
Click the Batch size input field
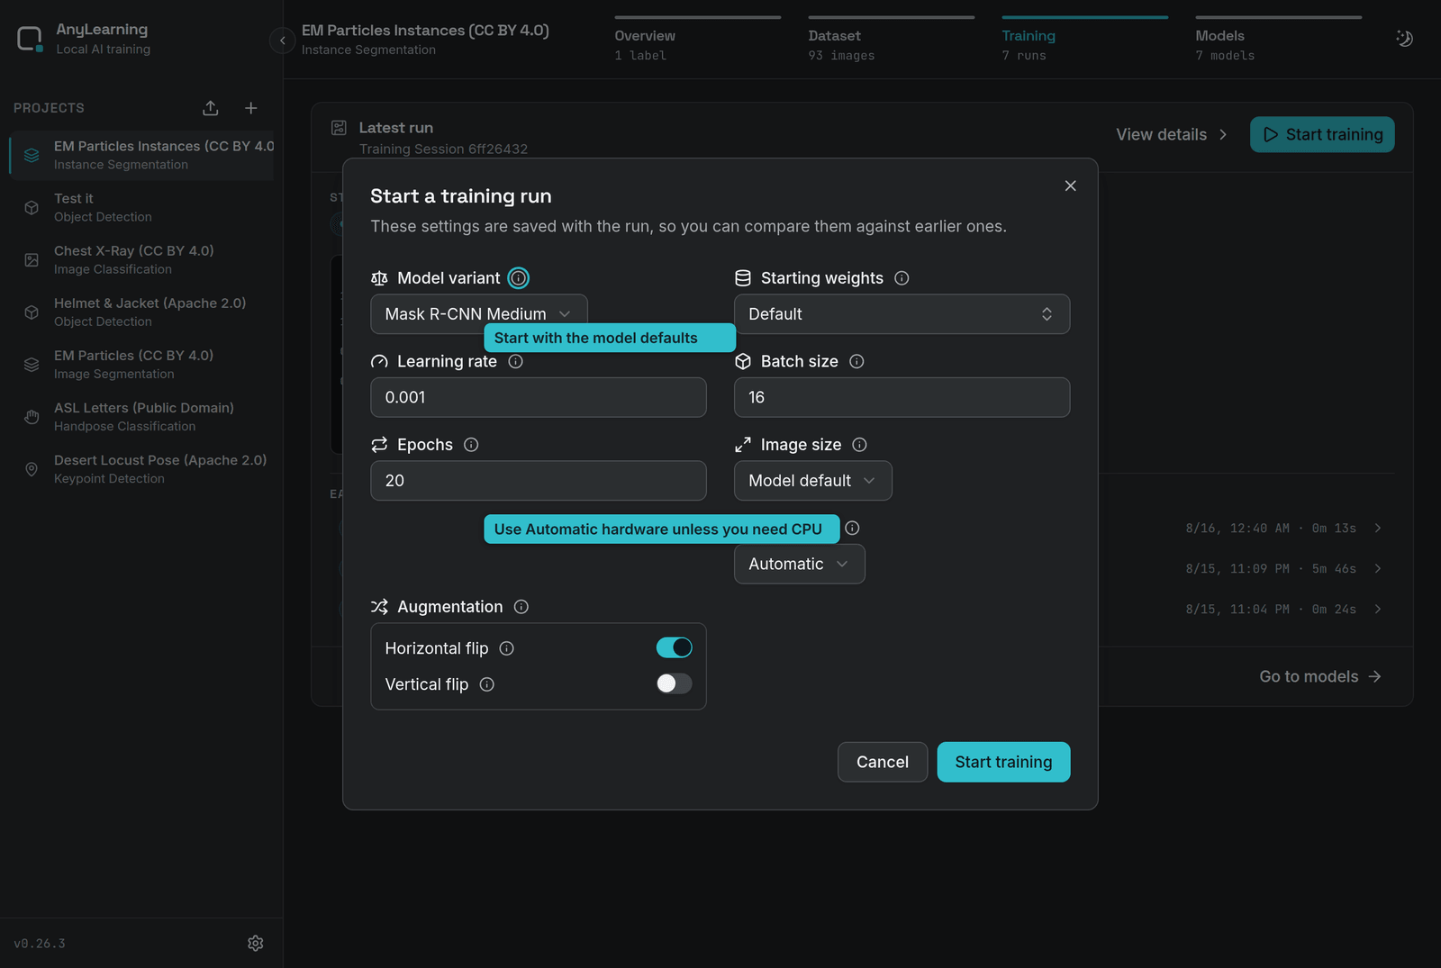[902, 397]
